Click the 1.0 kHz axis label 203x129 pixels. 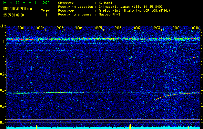tap(3, 58)
